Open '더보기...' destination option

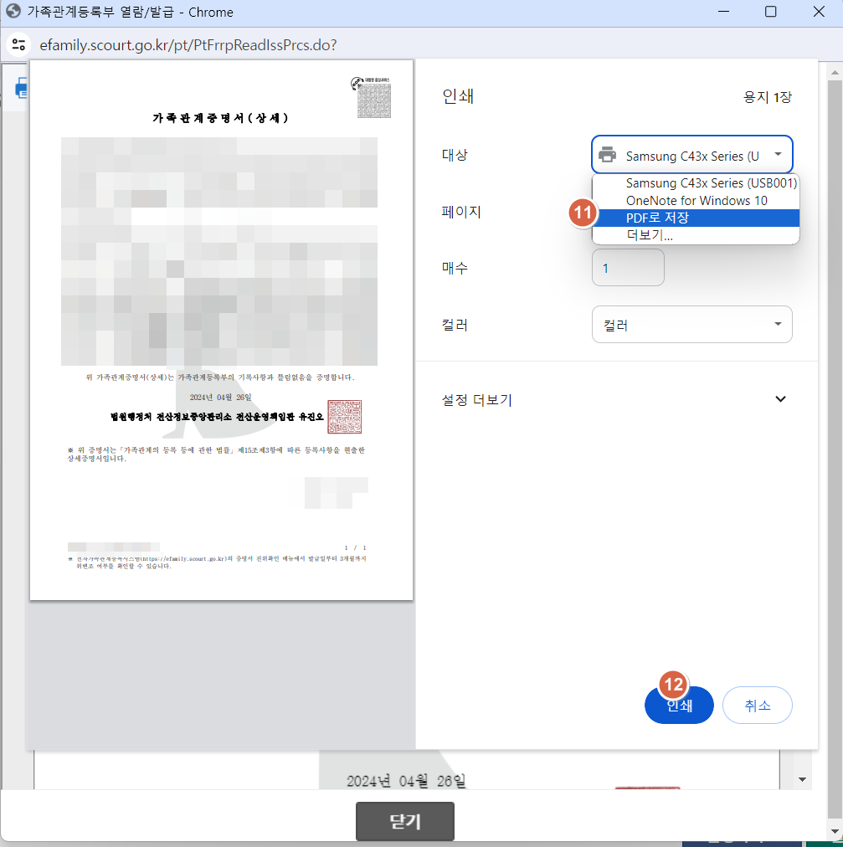(x=696, y=235)
